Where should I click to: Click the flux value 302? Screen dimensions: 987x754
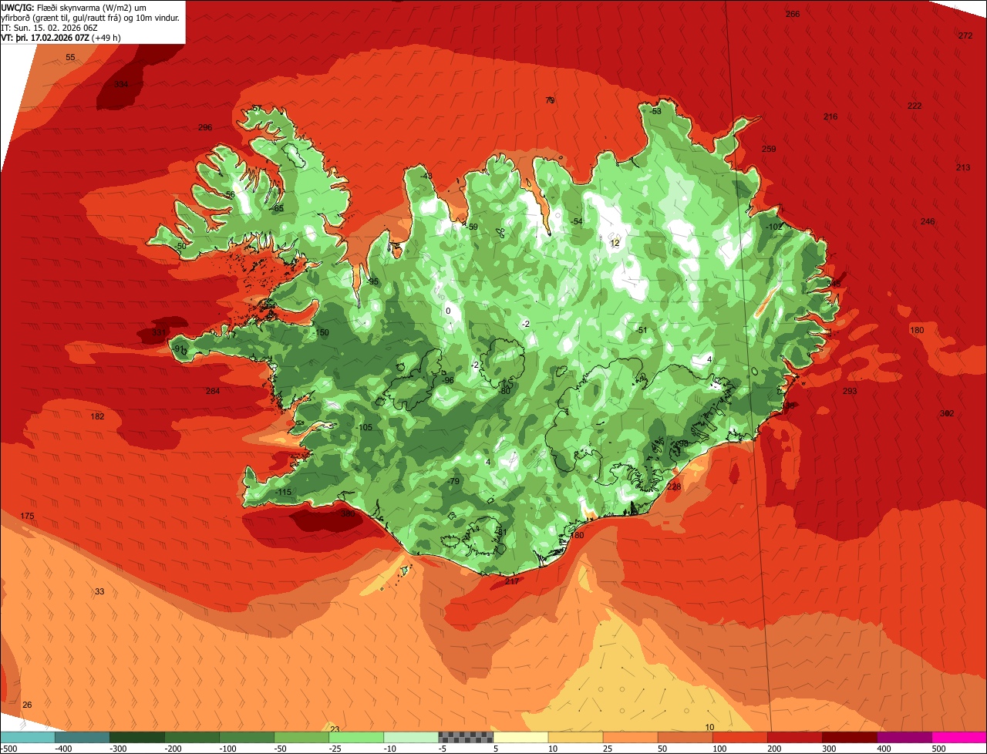[x=947, y=413]
